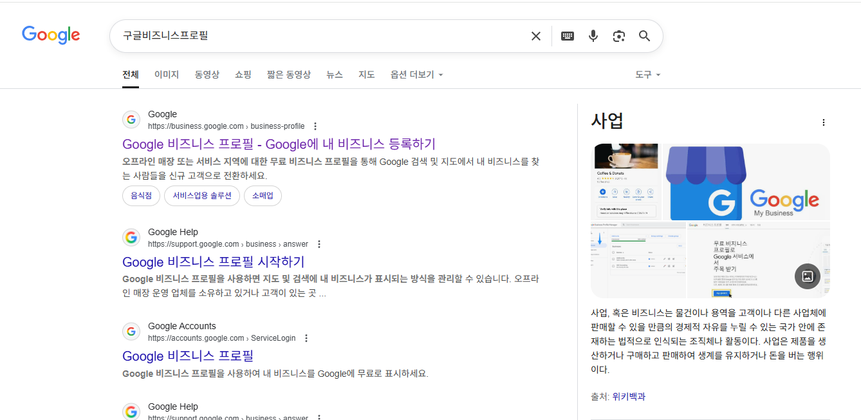Open 'Google 비즈니스 프로필 - Google에 내 비즈니스 등록하기' link
The width and height of the screenshot is (861, 420).
(279, 144)
